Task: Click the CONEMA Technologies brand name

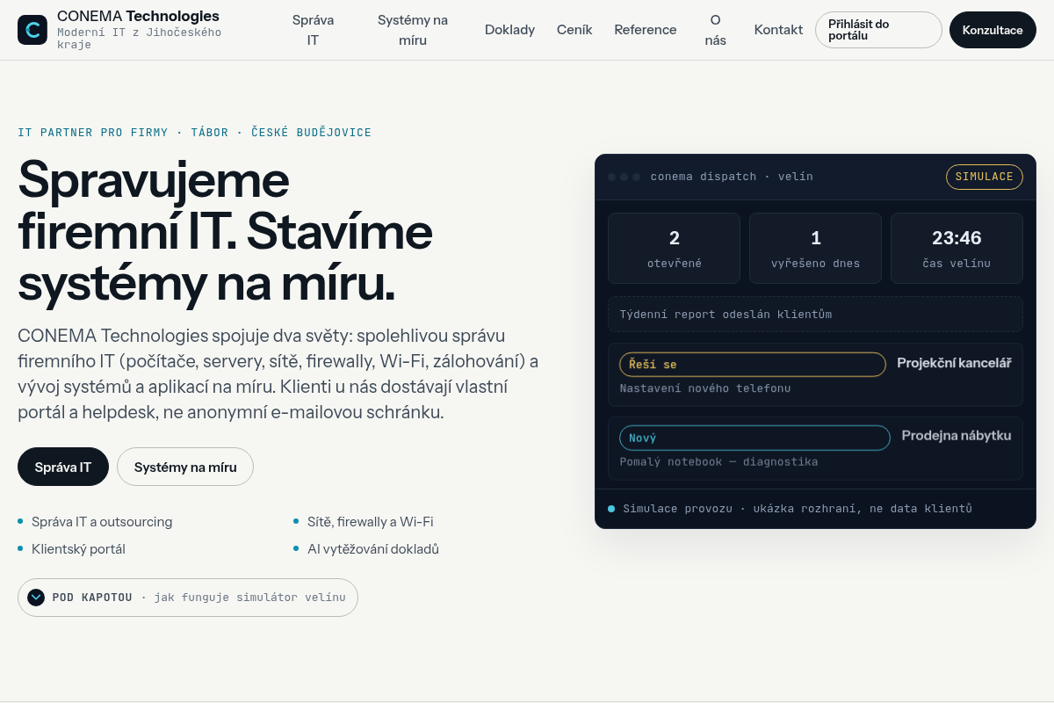Action: tap(138, 16)
